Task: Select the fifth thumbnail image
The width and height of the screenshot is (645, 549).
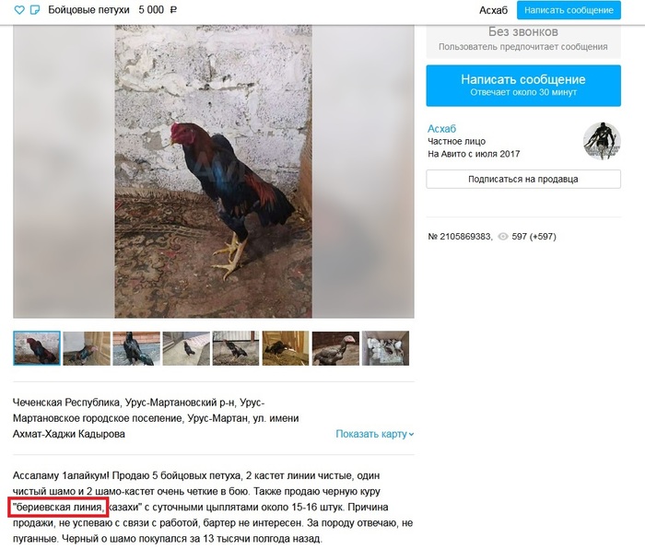Action: pos(236,348)
